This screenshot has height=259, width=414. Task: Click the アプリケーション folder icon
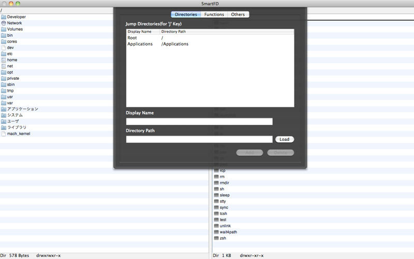pyautogui.click(x=4, y=109)
